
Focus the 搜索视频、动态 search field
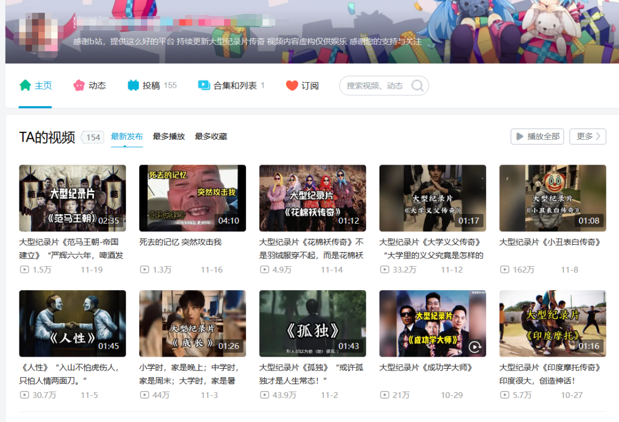(x=384, y=85)
